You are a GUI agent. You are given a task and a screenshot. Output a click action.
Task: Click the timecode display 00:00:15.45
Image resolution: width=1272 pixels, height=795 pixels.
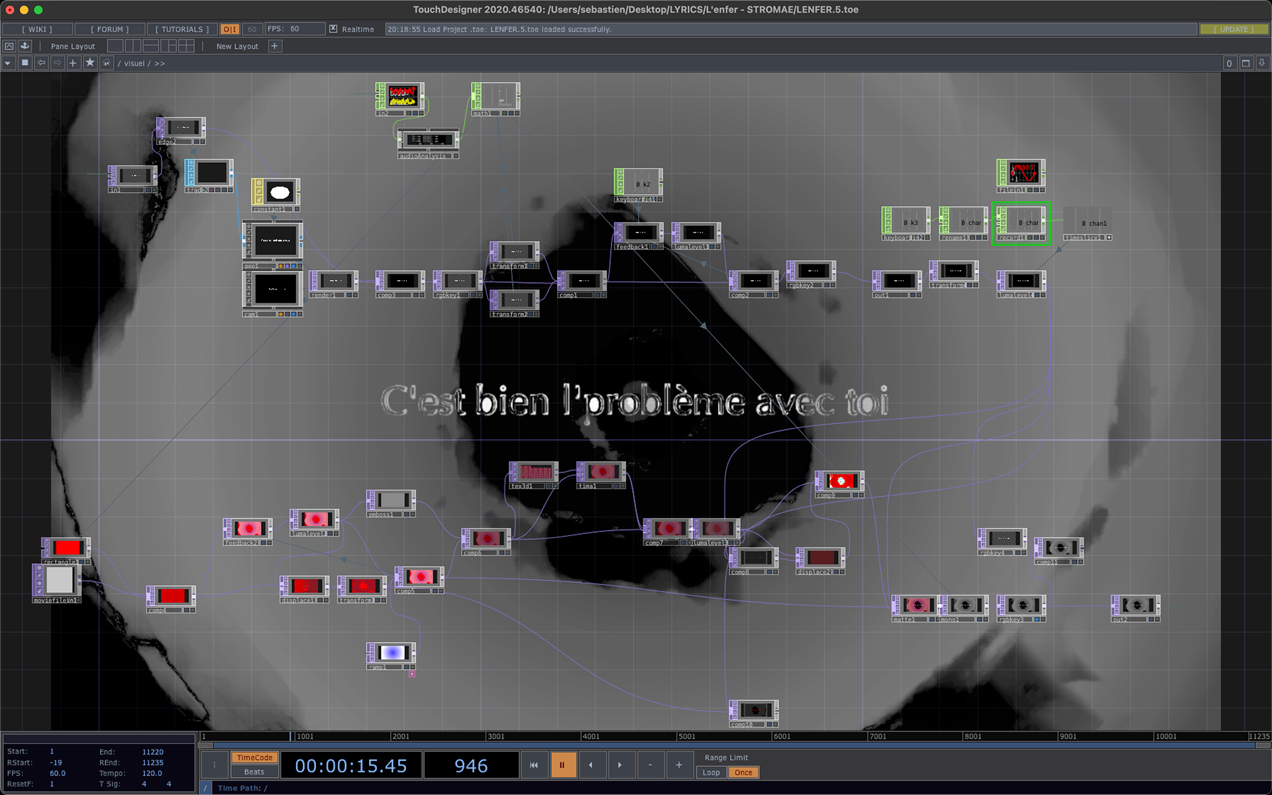pos(351,766)
